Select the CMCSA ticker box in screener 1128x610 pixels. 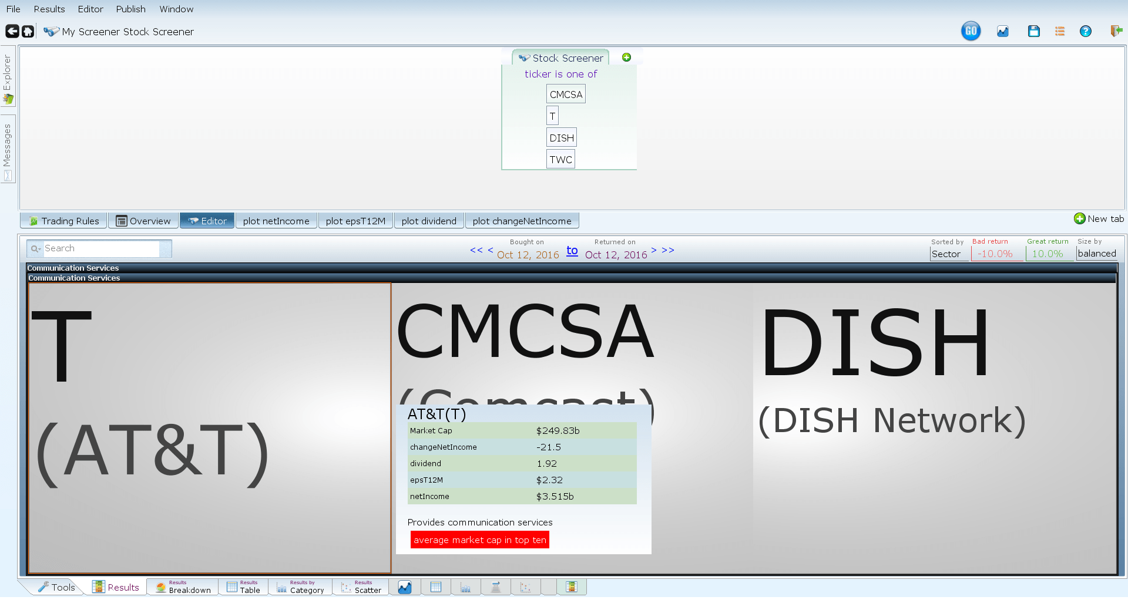566,94
